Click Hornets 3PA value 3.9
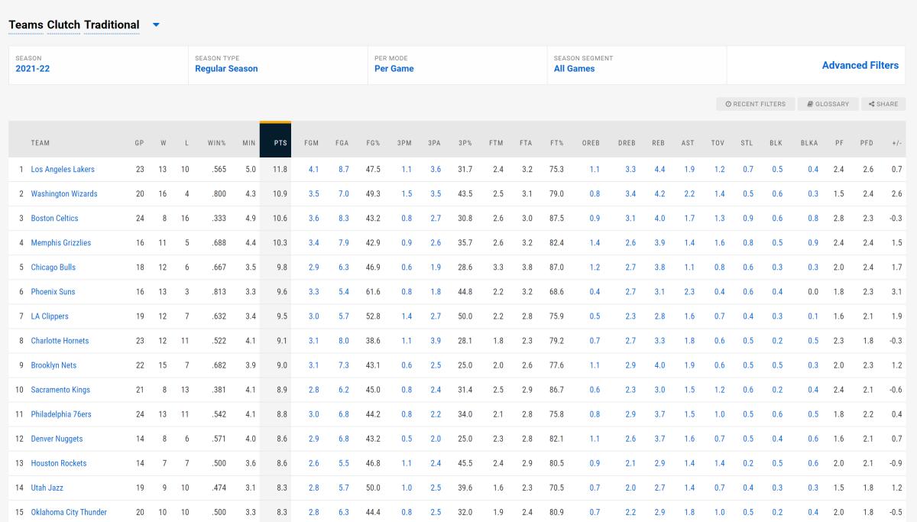 click(x=436, y=341)
